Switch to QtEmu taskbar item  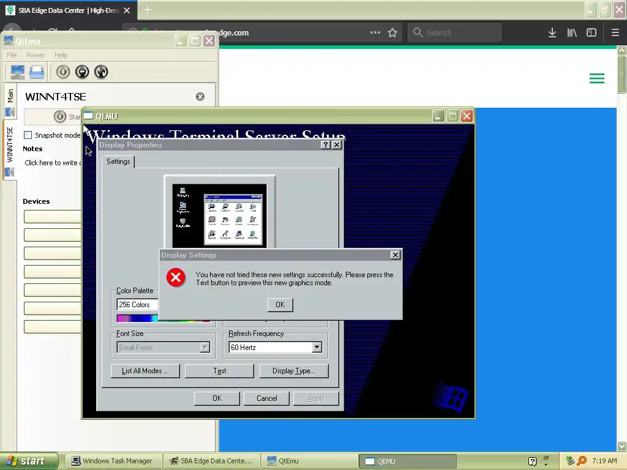pos(310,461)
